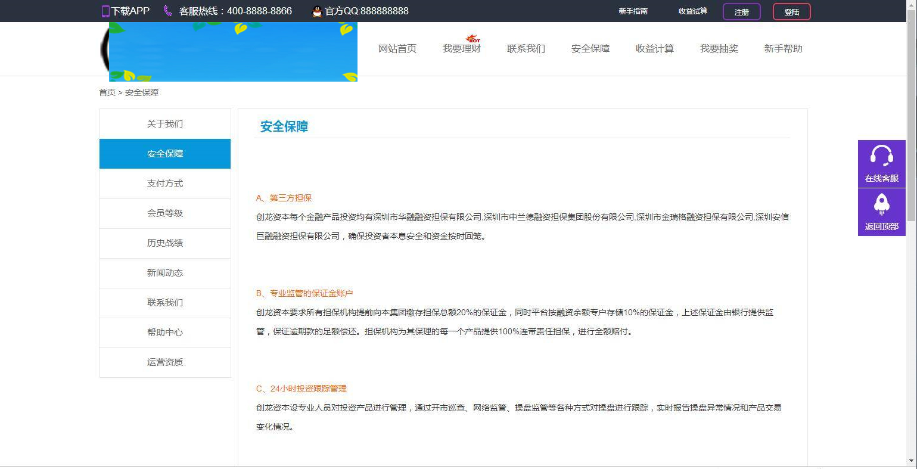Open the 我要抽奖 navigation item
The height and width of the screenshot is (469, 917).
point(719,49)
